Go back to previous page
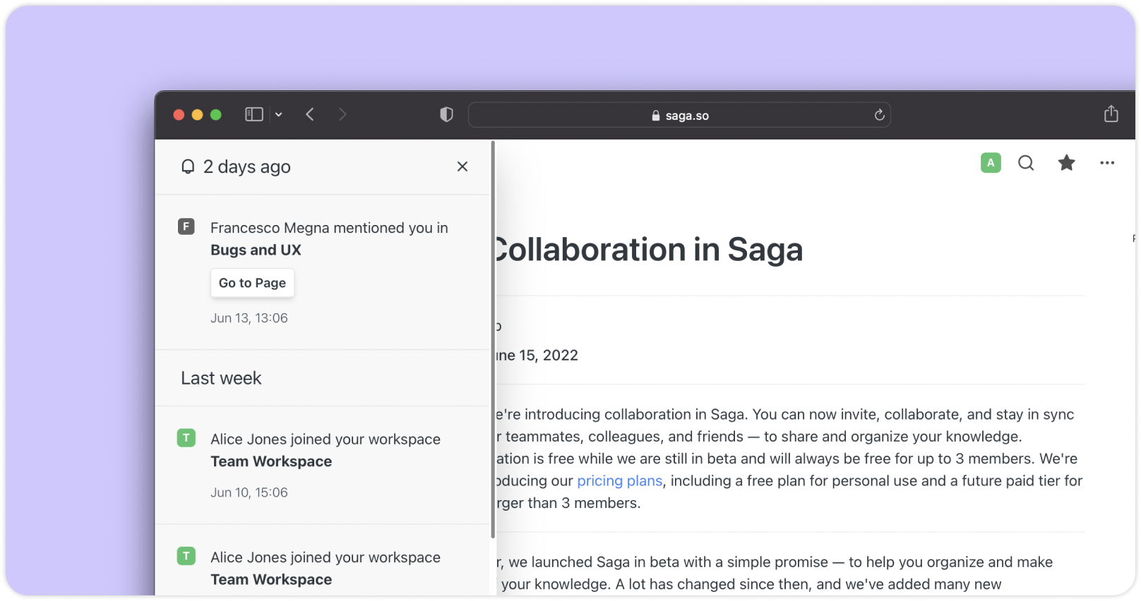This screenshot has width=1141, height=601. (x=310, y=114)
